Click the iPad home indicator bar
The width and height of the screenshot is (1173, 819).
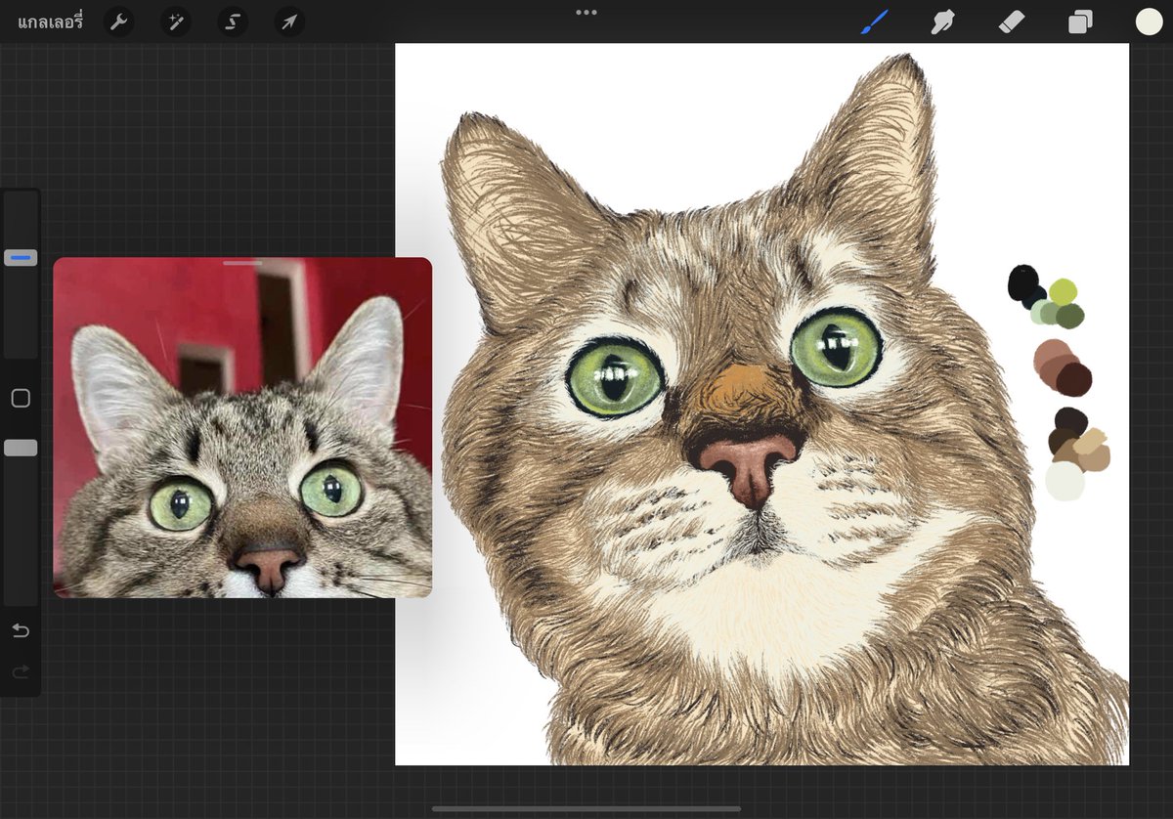coord(586,809)
